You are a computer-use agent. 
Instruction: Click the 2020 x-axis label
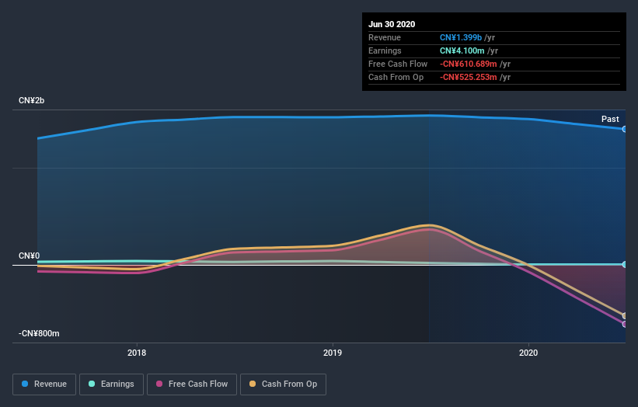tap(528, 353)
